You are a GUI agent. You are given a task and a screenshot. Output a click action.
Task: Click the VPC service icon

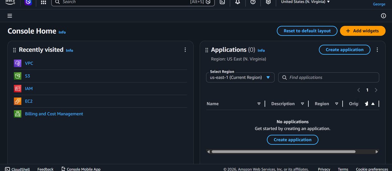point(18,63)
